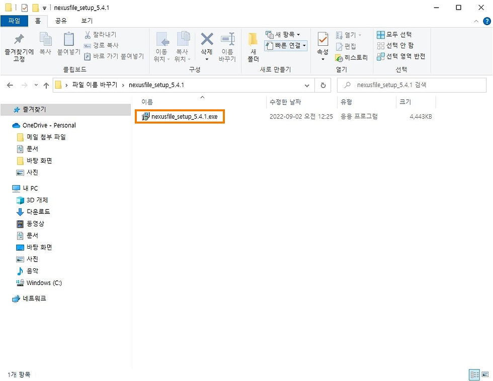Open New item (새 항목) dropdown
The height and width of the screenshot is (381, 493).
pyautogui.click(x=283, y=34)
